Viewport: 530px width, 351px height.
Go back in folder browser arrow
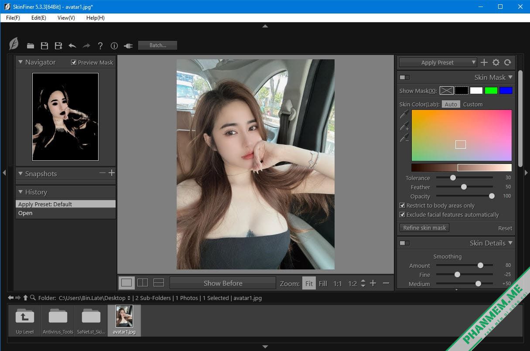11,297
